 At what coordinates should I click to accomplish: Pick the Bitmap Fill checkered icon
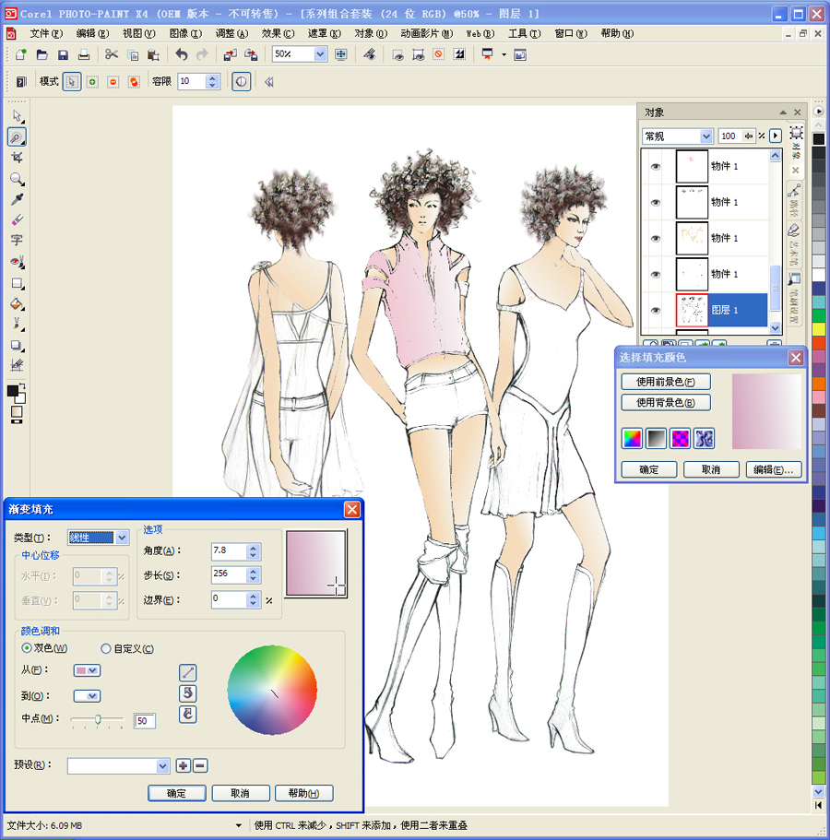(x=680, y=438)
